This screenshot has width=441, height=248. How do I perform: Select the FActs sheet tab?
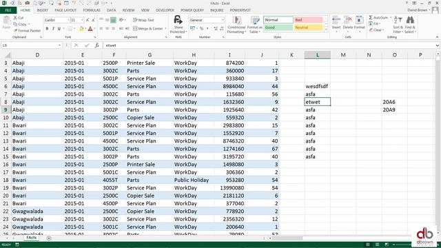click(x=31, y=238)
